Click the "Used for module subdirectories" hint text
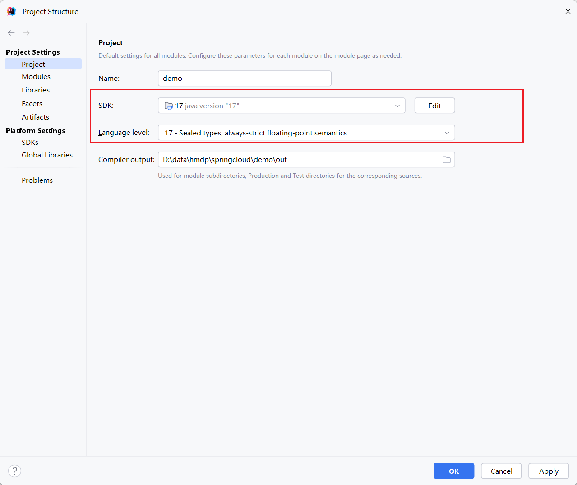The height and width of the screenshot is (485, 577). click(290, 176)
